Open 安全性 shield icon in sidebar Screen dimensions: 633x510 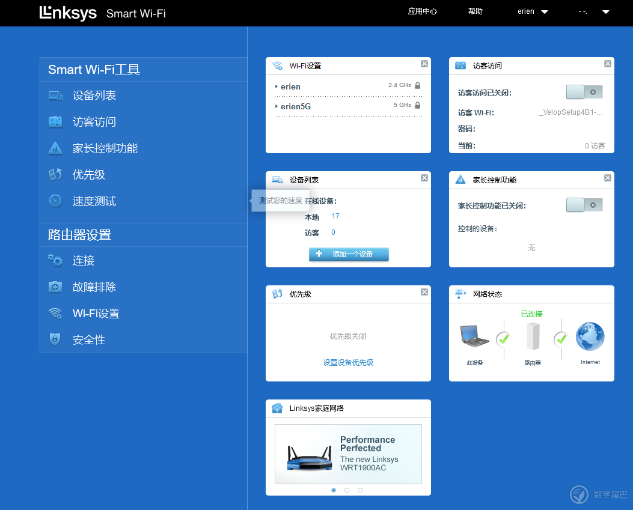pos(55,339)
